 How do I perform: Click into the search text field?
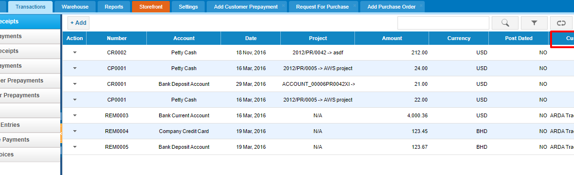(443, 22)
